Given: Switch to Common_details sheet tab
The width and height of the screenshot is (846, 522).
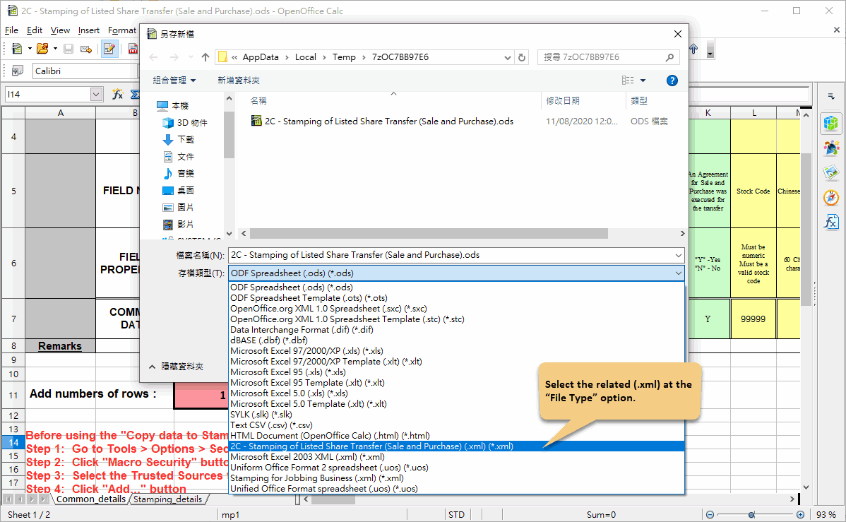Looking at the screenshot, I should pyautogui.click(x=90, y=499).
